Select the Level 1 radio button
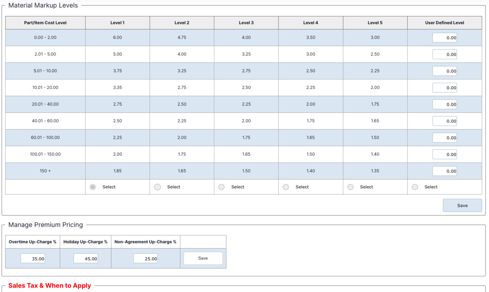 point(93,187)
